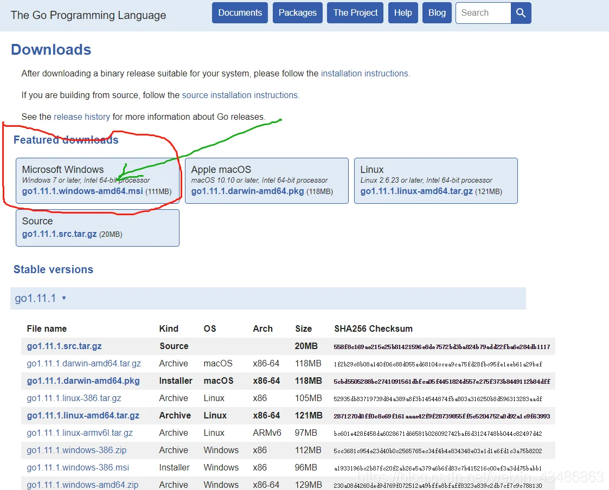This screenshot has width=609, height=490.
Task: Open the source installation instructions link
Action: [240, 95]
